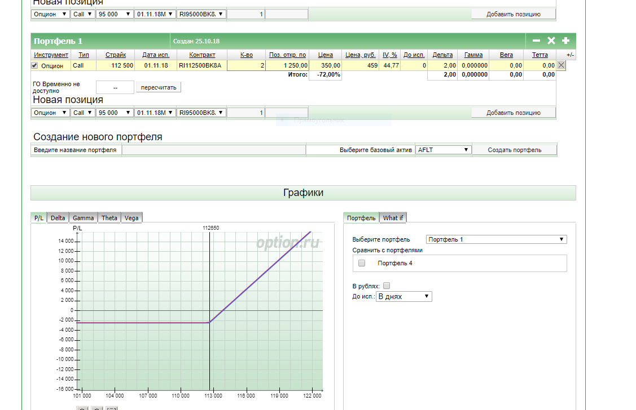Screen dimensions: 636x410
Task: Click the 'Дельта' column header link
Action: coord(442,55)
